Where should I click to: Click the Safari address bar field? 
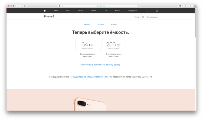101,6
